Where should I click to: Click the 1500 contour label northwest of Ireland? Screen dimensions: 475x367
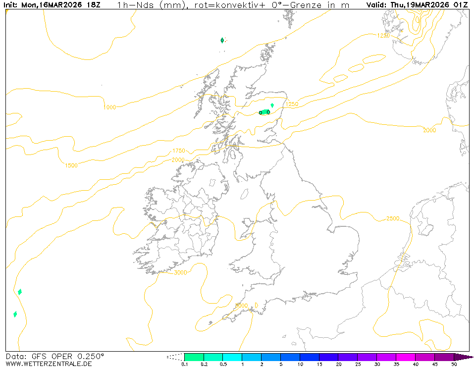[x=71, y=165]
